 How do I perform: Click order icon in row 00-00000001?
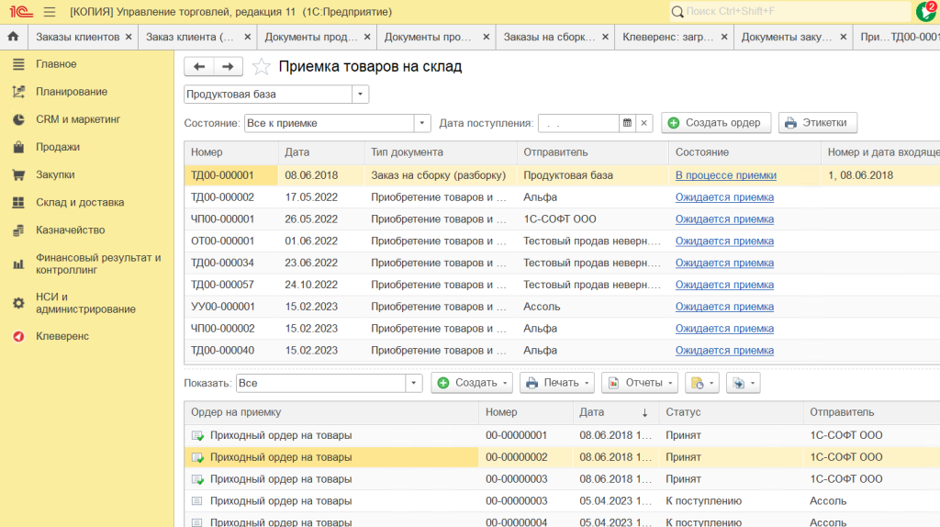(x=197, y=436)
